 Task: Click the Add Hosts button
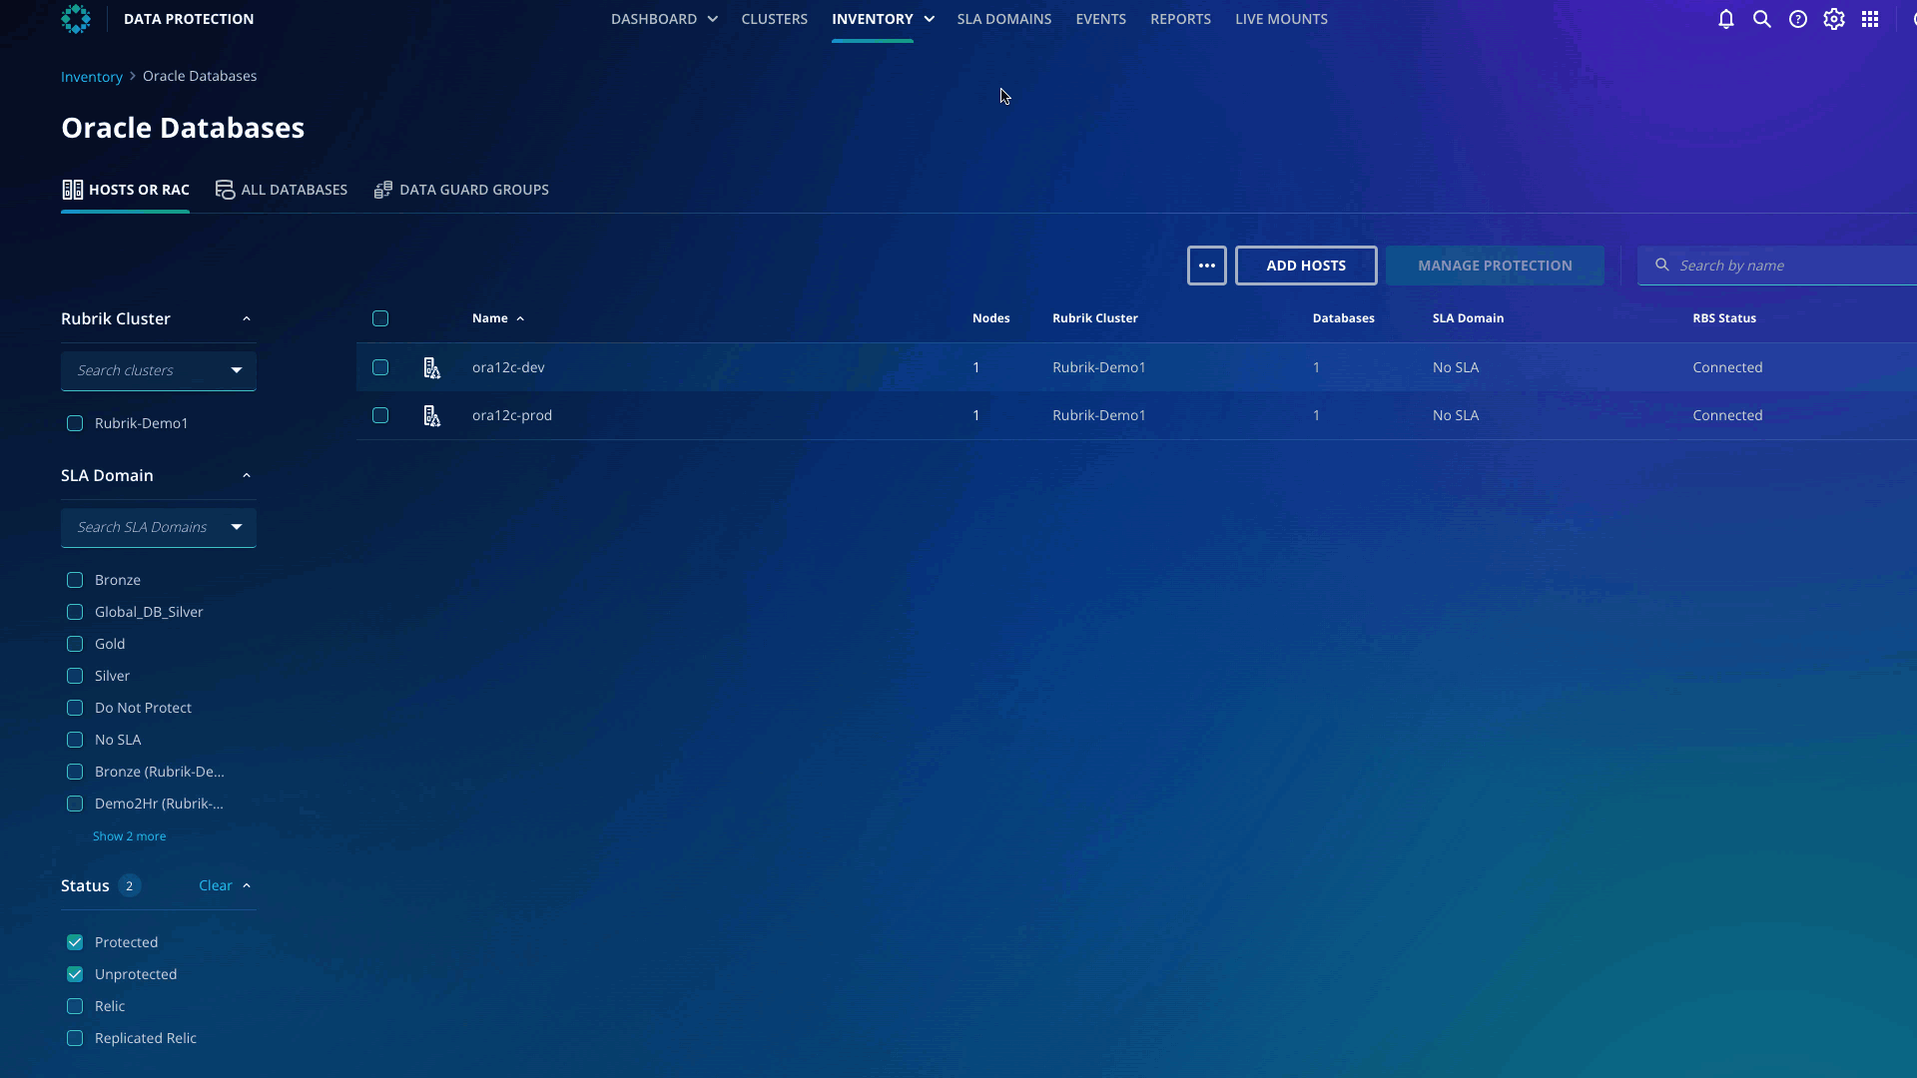point(1306,266)
